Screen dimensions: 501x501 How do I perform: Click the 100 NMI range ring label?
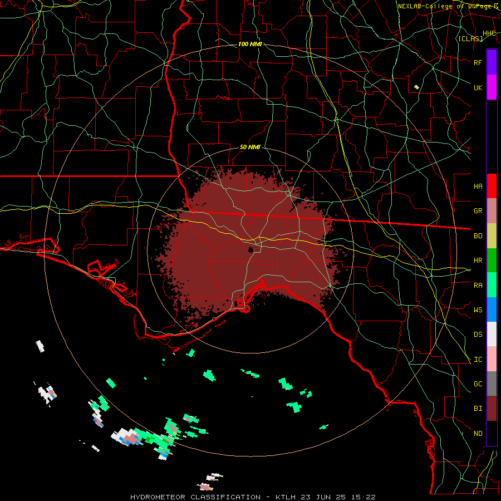click(x=250, y=44)
